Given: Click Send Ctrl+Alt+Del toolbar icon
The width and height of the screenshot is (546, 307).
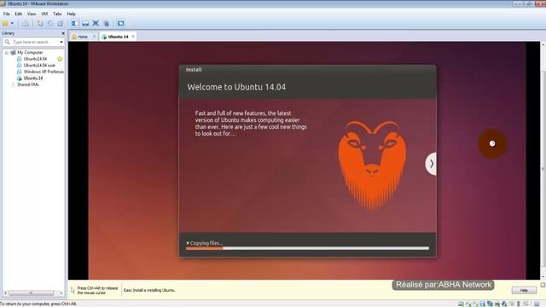Looking at the screenshot, I should tap(26, 23).
